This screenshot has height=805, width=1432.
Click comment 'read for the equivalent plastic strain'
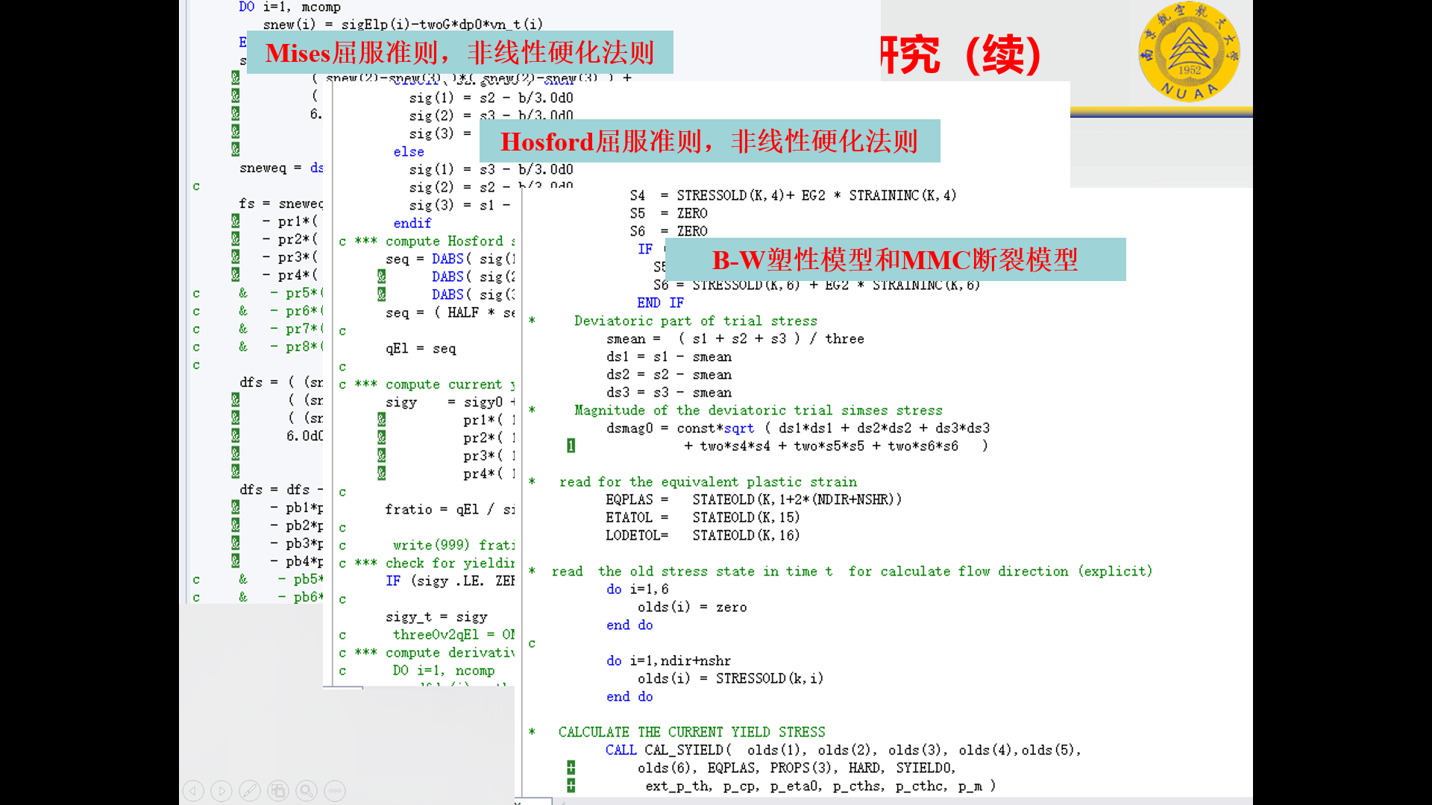click(x=708, y=482)
